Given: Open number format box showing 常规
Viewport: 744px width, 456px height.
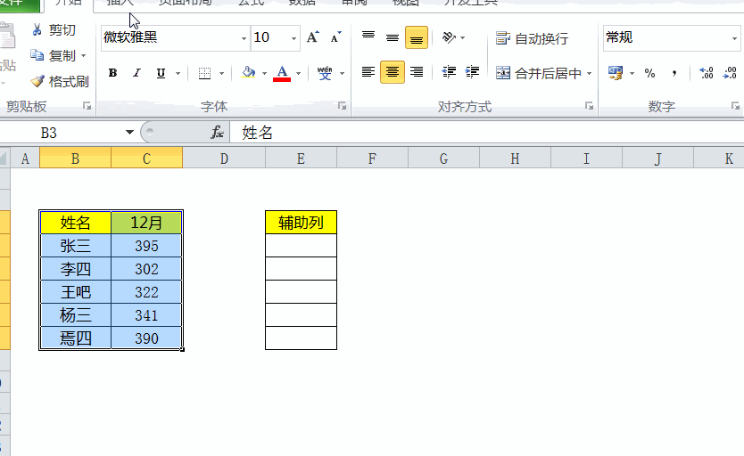Looking at the screenshot, I should 672,37.
